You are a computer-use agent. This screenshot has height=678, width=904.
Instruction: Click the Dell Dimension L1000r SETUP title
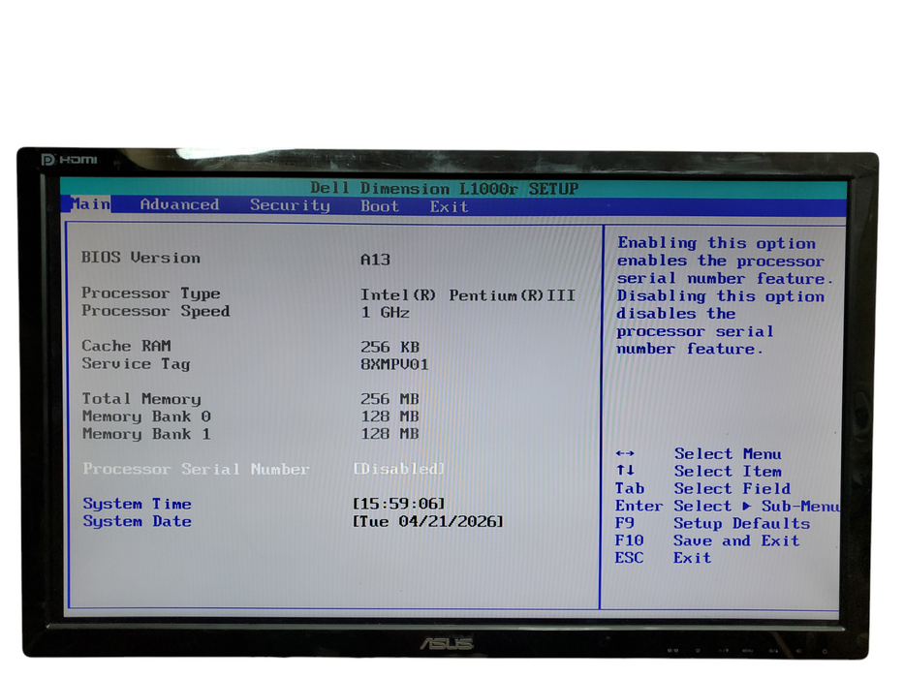pyautogui.click(x=444, y=189)
